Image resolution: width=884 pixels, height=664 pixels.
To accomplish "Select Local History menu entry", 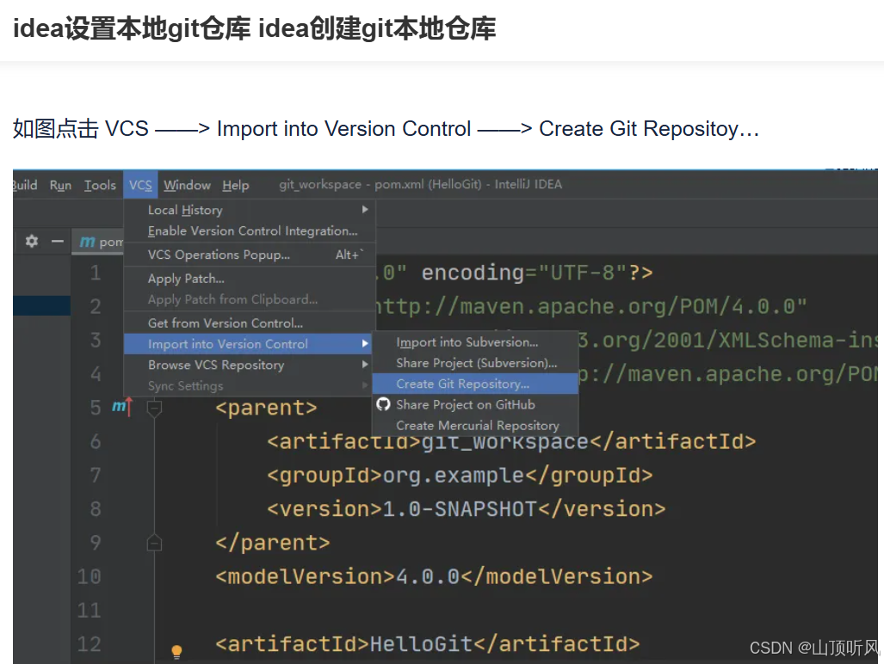I will click(250, 210).
